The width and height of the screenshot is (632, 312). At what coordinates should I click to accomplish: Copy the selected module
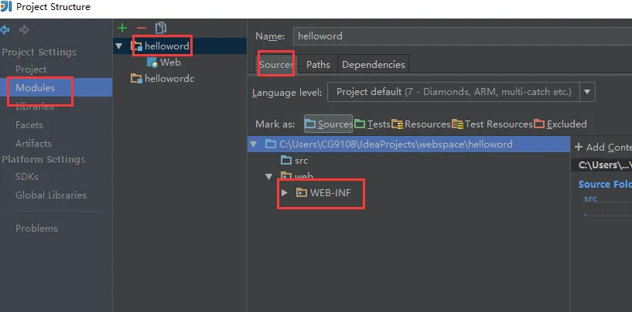click(x=161, y=28)
